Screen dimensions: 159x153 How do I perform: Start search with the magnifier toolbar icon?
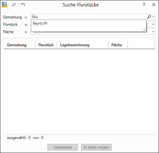click(14, 5)
